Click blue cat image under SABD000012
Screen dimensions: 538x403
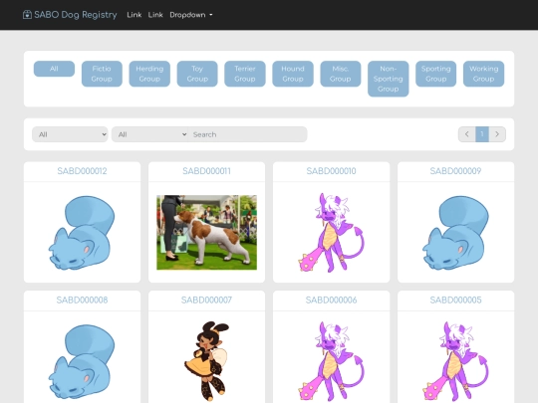point(82,233)
